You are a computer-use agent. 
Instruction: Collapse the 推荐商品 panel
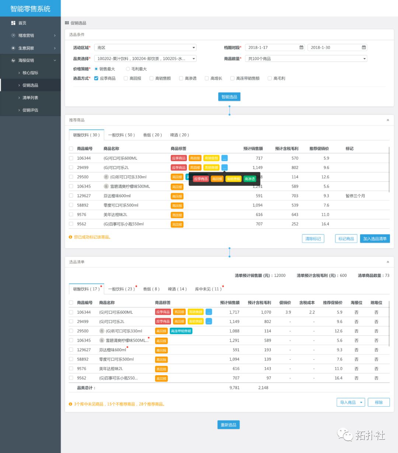[388, 120]
